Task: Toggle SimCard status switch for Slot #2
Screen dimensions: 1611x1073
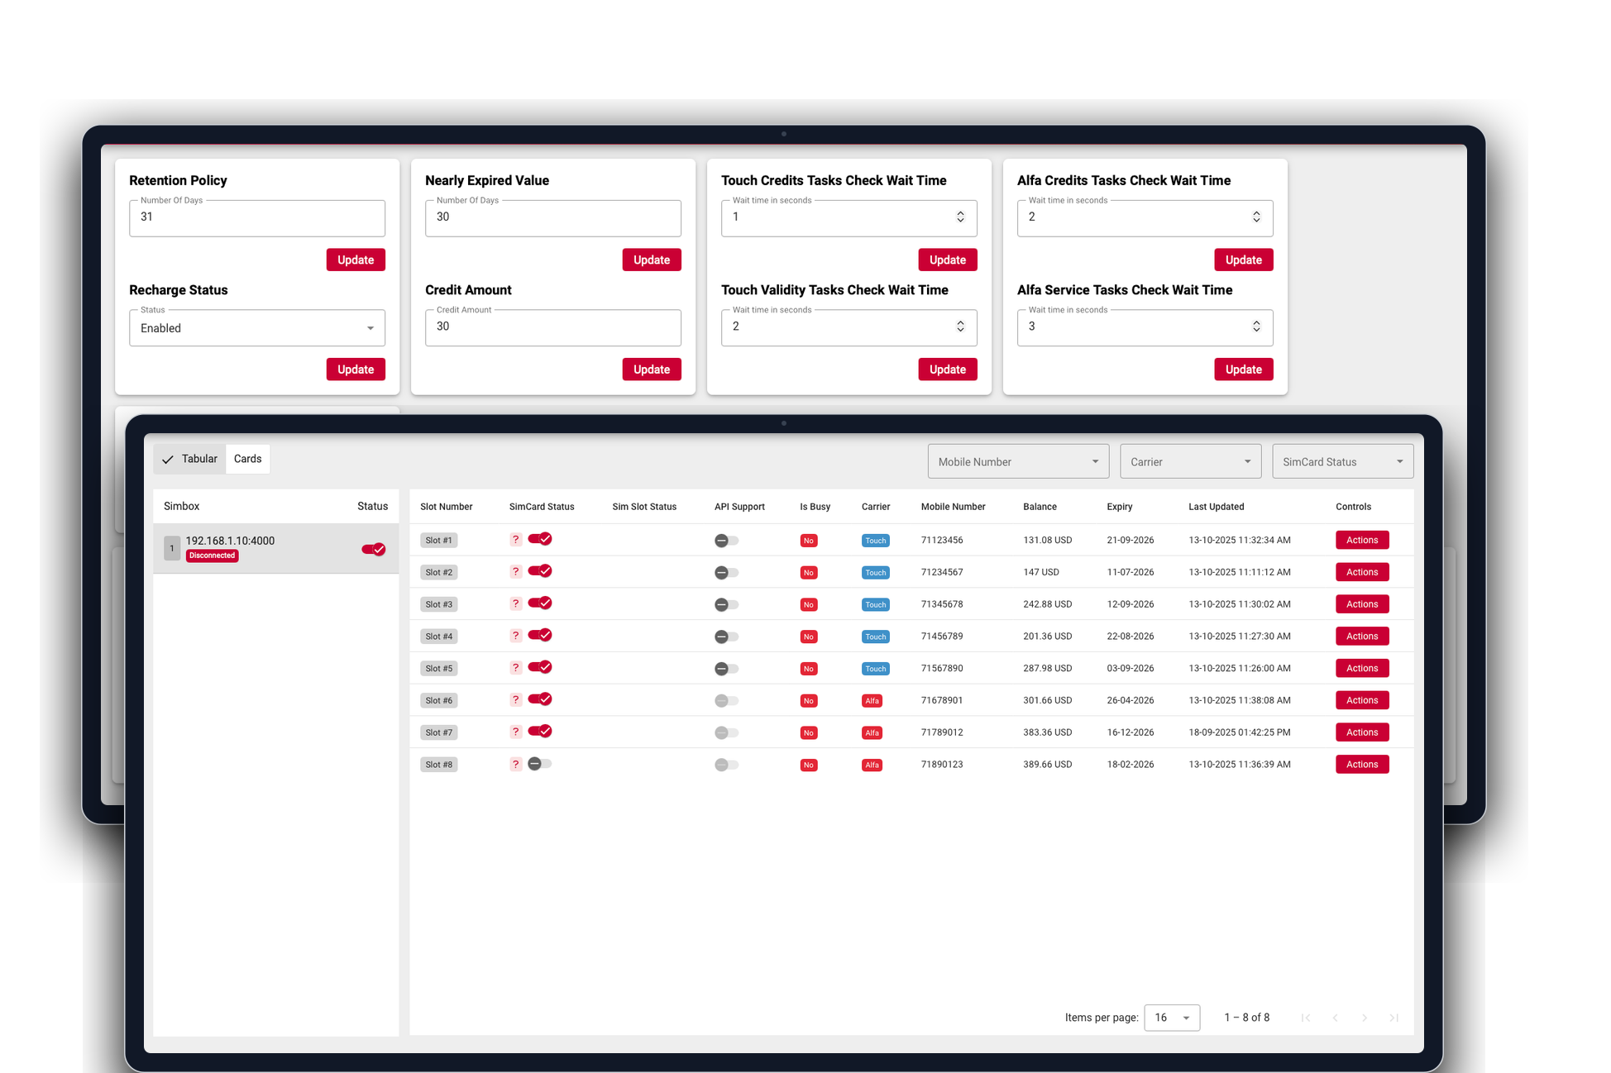Action: click(540, 571)
